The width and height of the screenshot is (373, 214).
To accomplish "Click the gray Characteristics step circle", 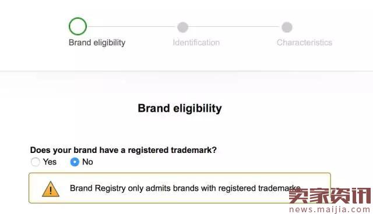I will tap(287, 27).
